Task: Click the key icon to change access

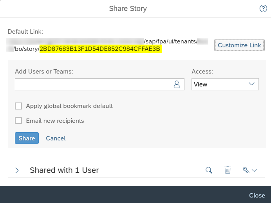Action: (x=246, y=170)
